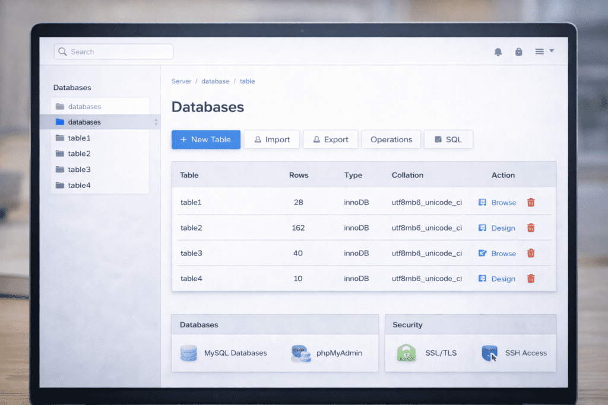Viewport: 608px width, 405px height.
Task: Click the padlock security icon
Action: pos(518,52)
